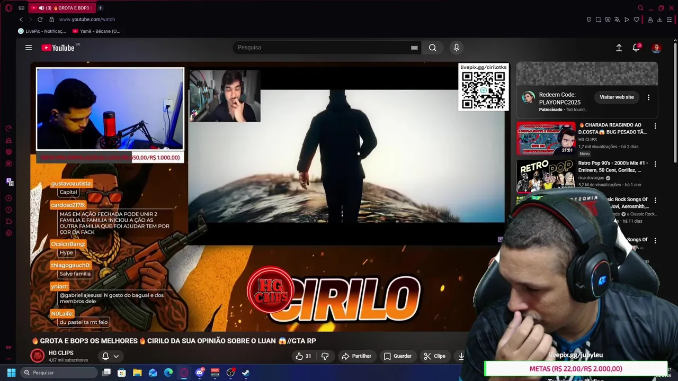Open the GX Corner gamepad icon
The image size is (678, 381).
pyautogui.click(x=21, y=8)
